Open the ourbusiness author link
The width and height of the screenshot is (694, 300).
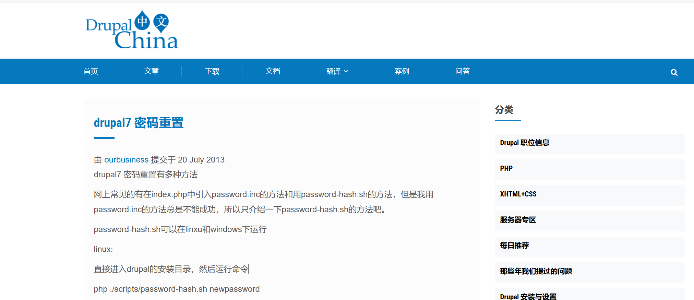click(126, 160)
